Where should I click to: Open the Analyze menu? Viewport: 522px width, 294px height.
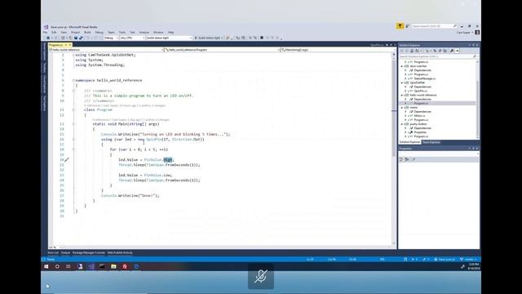tap(144, 33)
